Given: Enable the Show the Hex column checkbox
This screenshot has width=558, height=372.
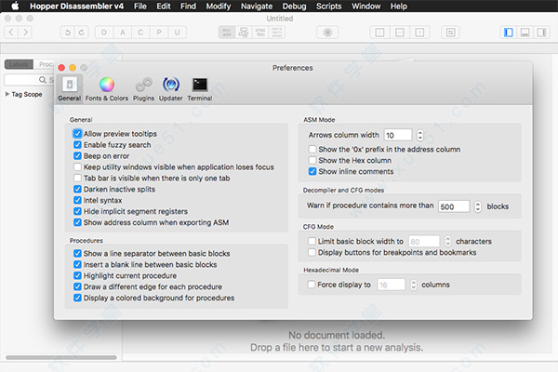Looking at the screenshot, I should point(312,160).
